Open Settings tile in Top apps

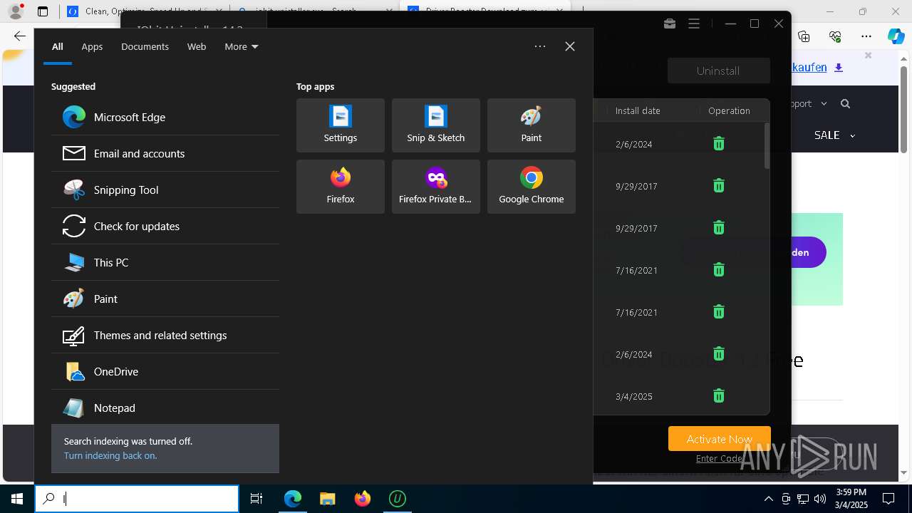pyautogui.click(x=341, y=125)
